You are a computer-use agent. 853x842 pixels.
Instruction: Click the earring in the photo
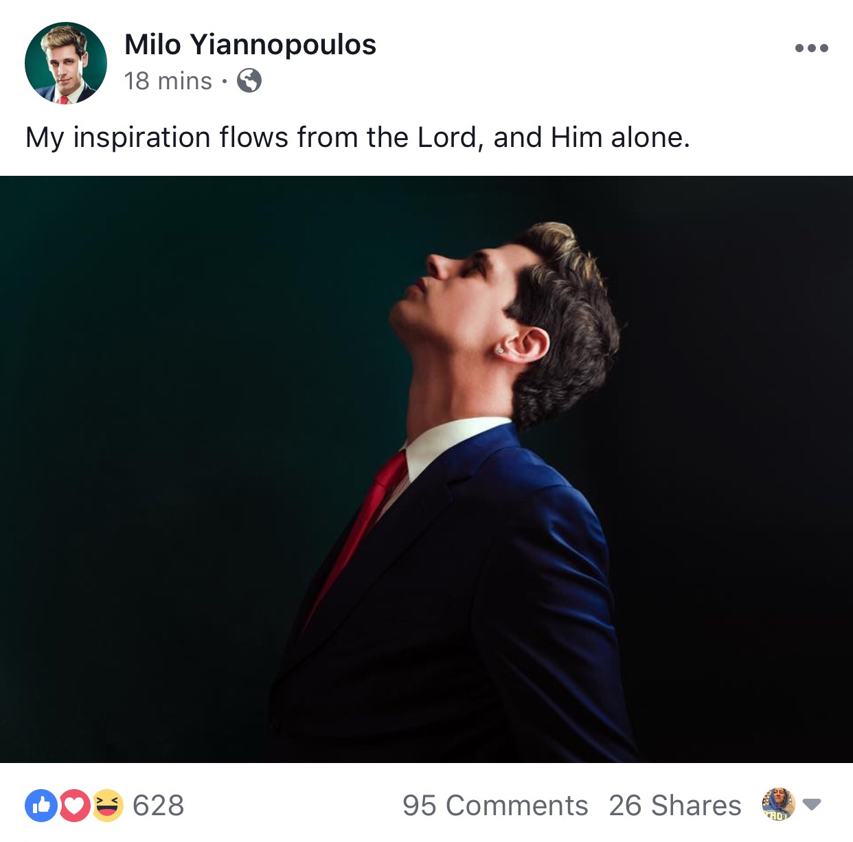pos(499,350)
